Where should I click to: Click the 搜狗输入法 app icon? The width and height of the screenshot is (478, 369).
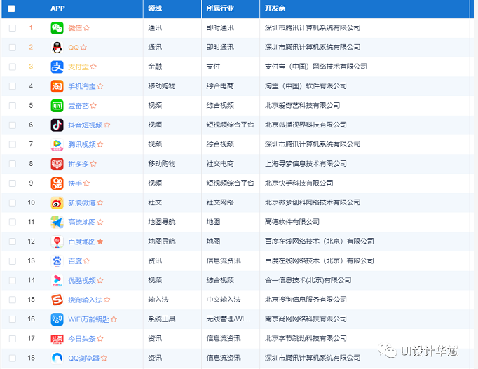click(57, 300)
